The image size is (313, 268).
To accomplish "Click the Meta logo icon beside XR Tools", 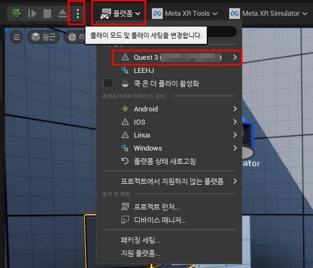I will coord(157,14).
